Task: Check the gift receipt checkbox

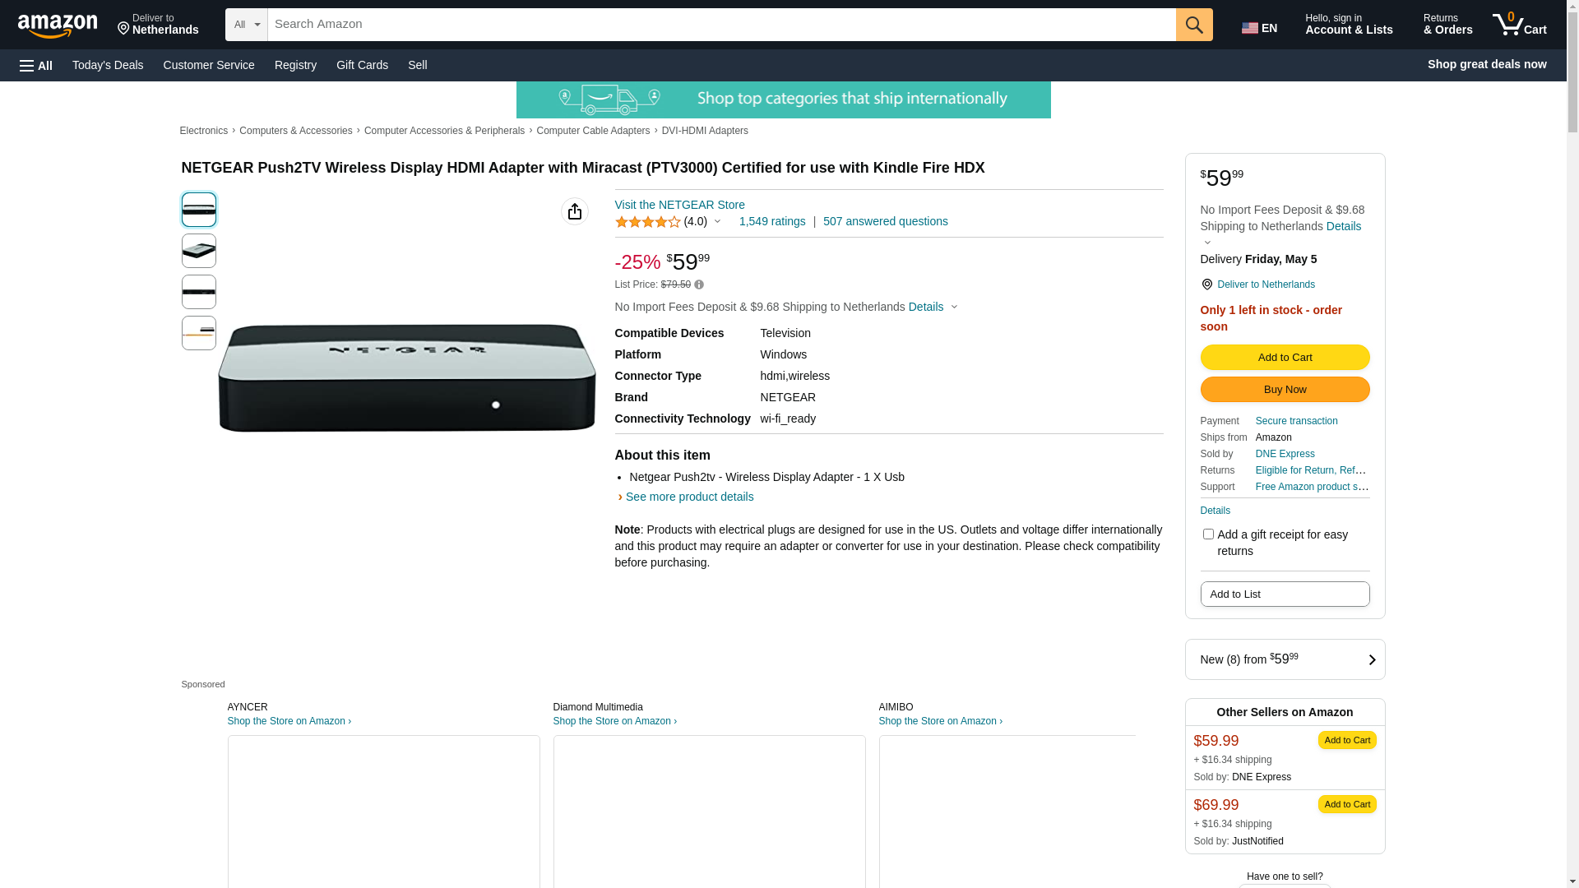Action: click(1207, 534)
